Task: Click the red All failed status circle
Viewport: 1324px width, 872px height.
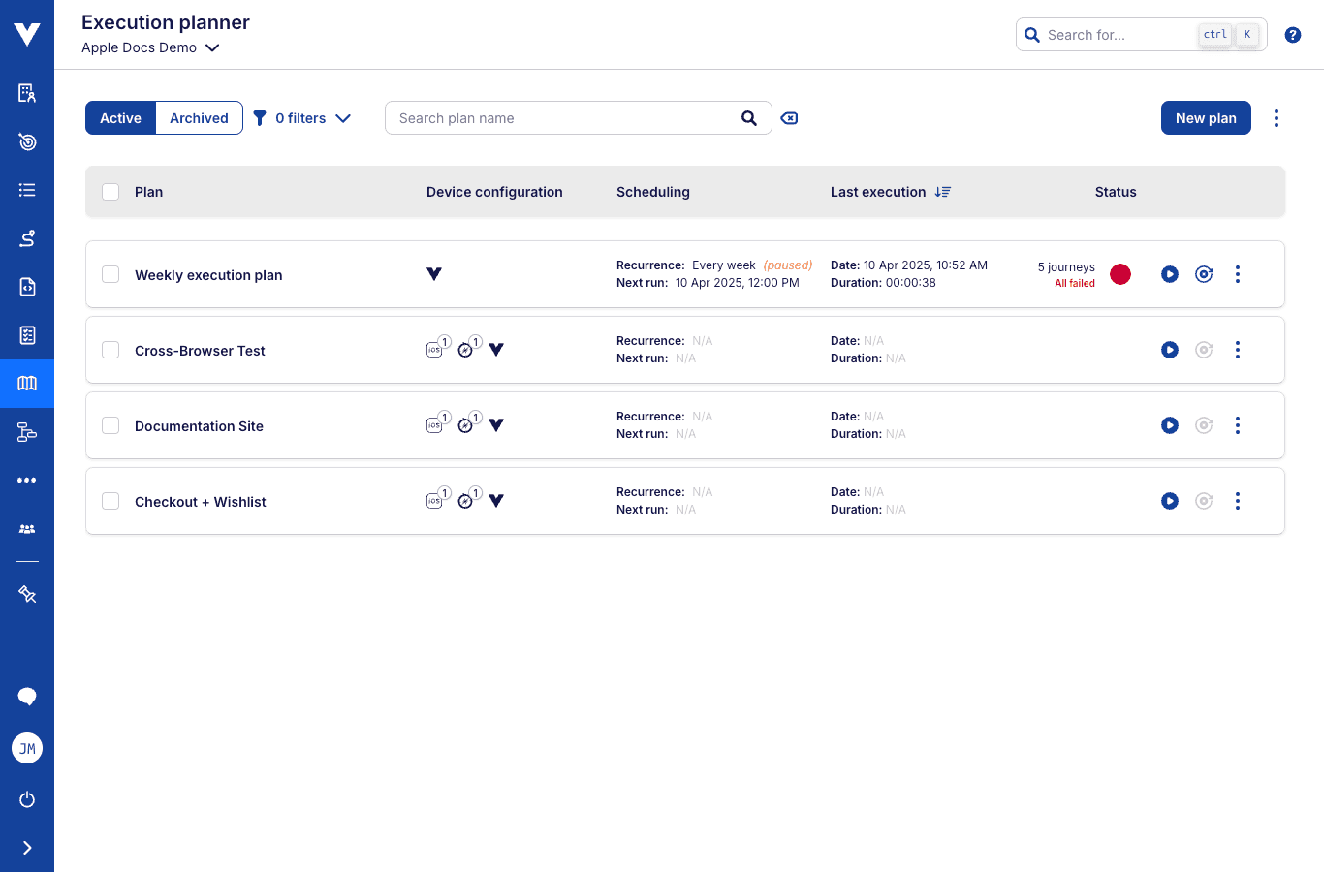Action: 1120,274
